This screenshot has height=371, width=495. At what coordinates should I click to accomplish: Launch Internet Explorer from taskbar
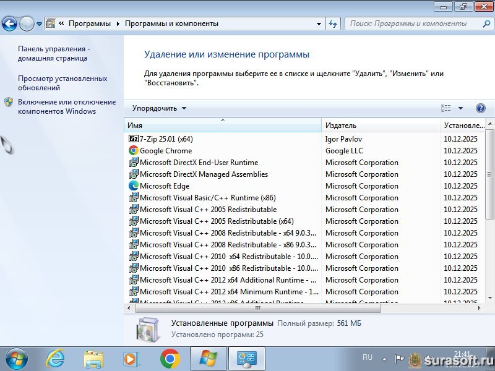tap(55, 359)
